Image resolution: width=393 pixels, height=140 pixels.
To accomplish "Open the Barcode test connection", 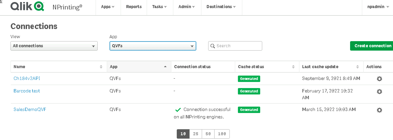I will (27, 91).
